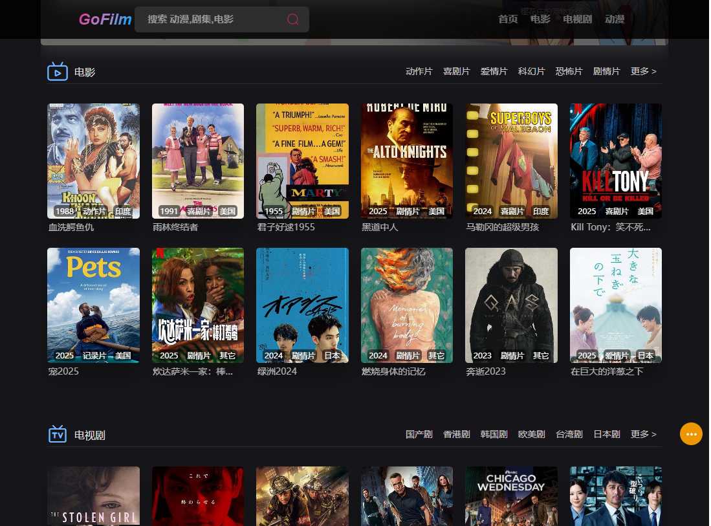Screen dimensions: 711x526
Task: Click the TV section icon
Action: pyautogui.click(x=58, y=435)
